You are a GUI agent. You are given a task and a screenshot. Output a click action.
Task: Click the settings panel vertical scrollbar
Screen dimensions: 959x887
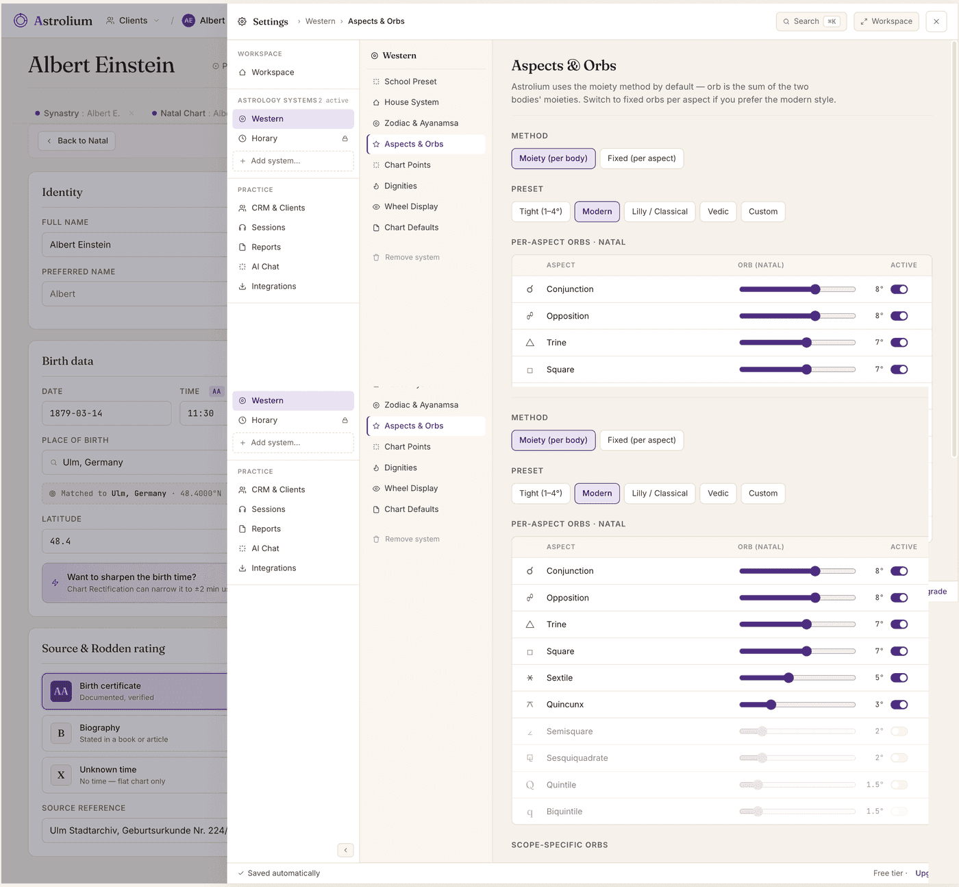tap(954, 250)
